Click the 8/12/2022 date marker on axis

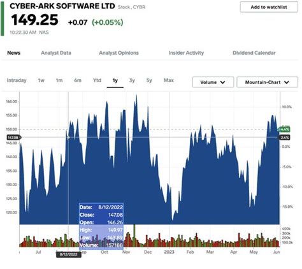point(69,254)
